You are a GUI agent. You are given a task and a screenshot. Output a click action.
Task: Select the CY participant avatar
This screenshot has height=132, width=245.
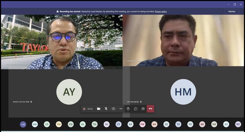[119, 124]
